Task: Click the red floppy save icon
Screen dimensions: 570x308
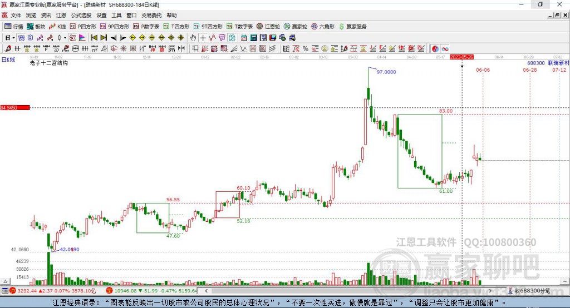Action: pyautogui.click(x=273, y=38)
